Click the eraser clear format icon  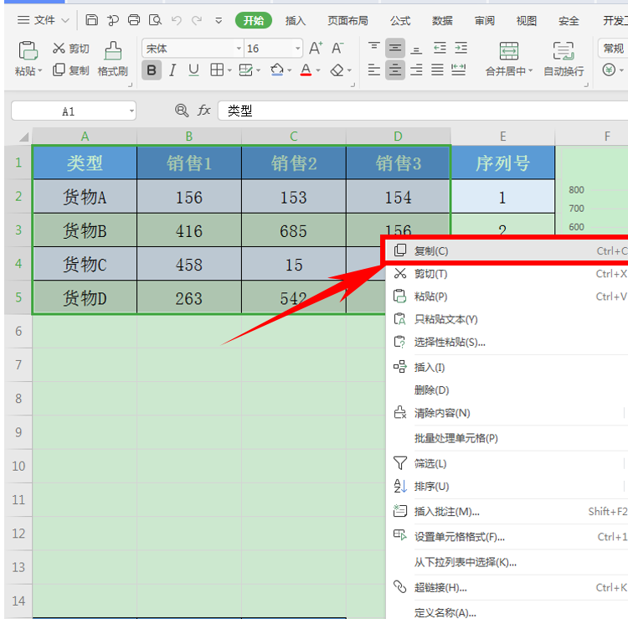[337, 70]
